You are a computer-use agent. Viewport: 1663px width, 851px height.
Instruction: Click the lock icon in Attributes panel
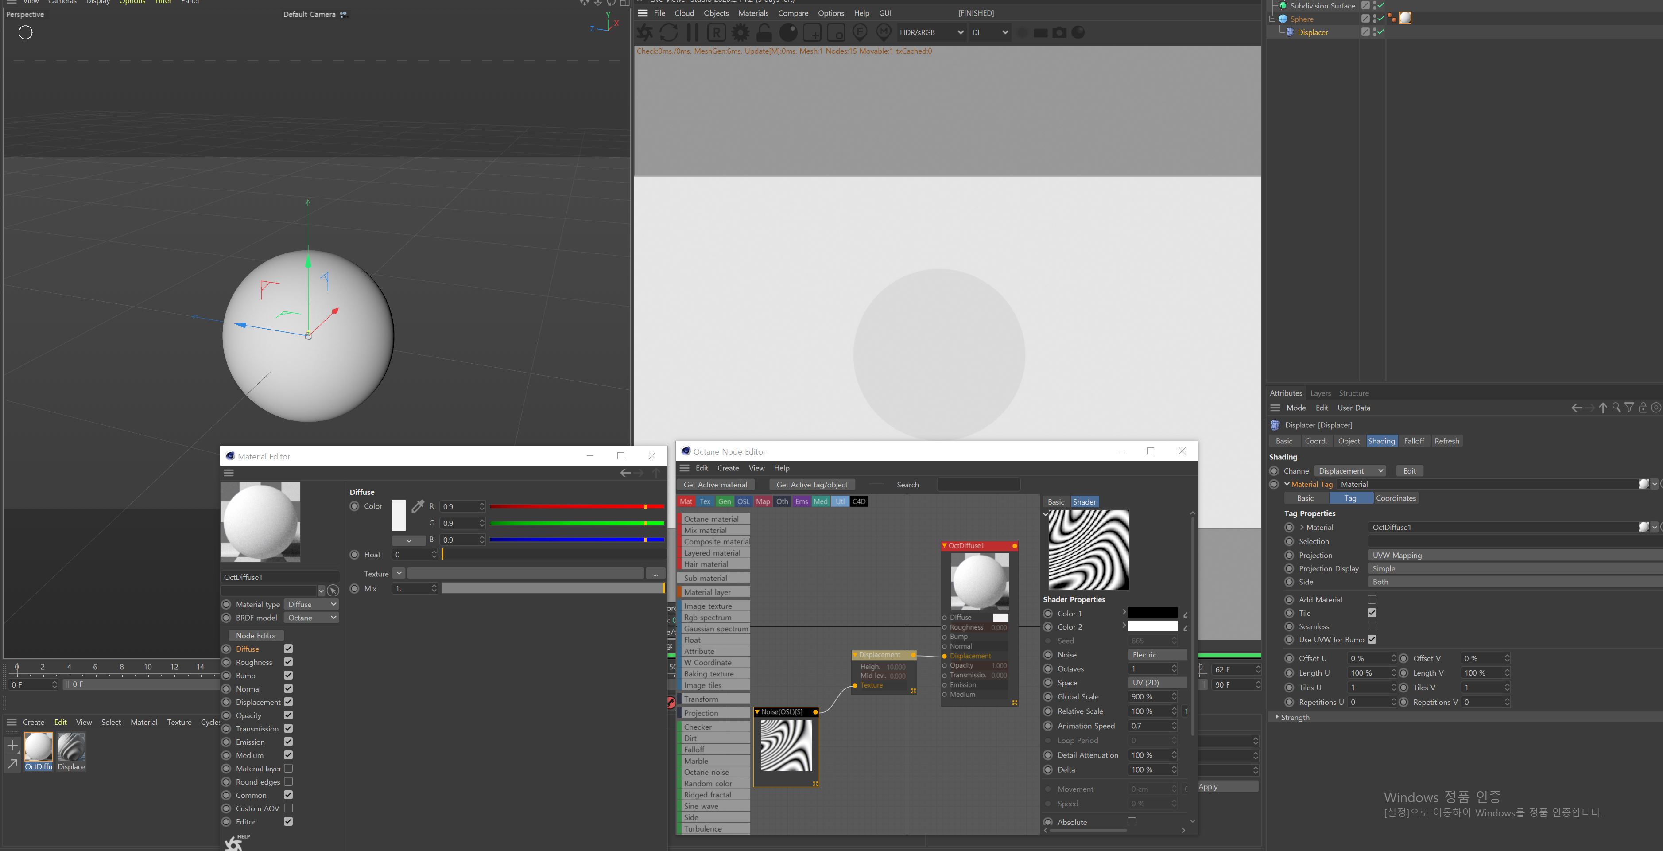click(x=1643, y=408)
